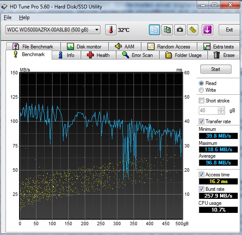Toggle the Access time checkbox
This screenshot has height=235, width=242.
click(x=201, y=175)
